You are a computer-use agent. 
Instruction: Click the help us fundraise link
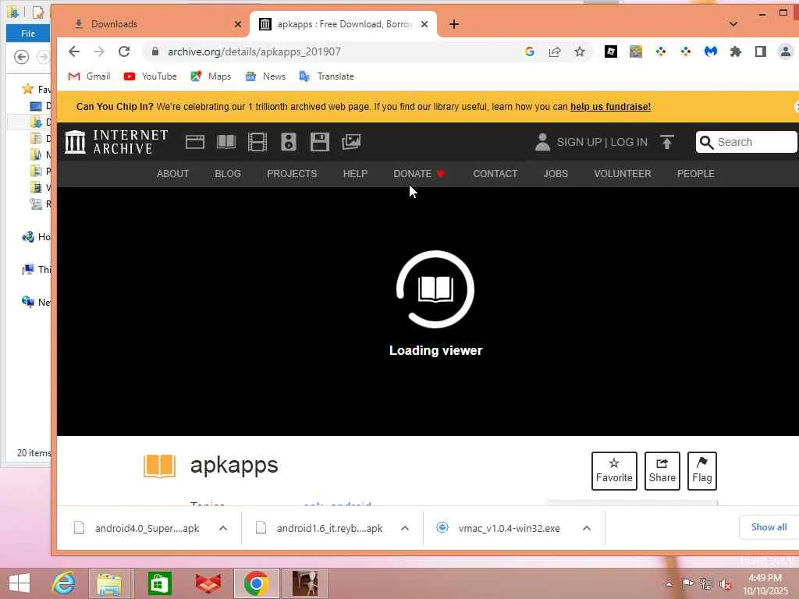click(610, 106)
